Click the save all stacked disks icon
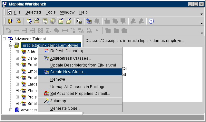 (x=53, y=21)
